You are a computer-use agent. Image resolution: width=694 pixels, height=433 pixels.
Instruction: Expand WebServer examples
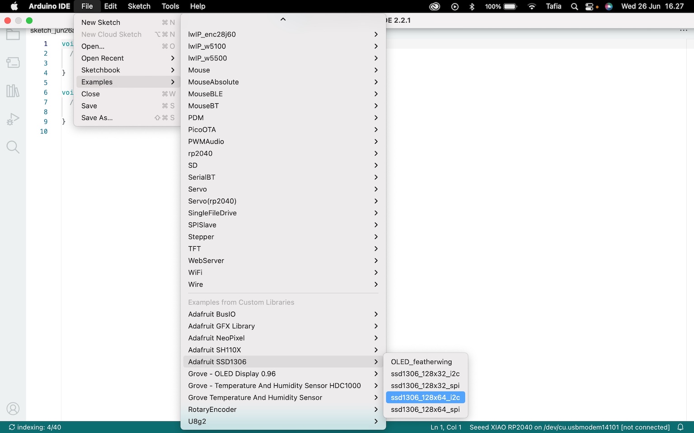click(x=283, y=261)
